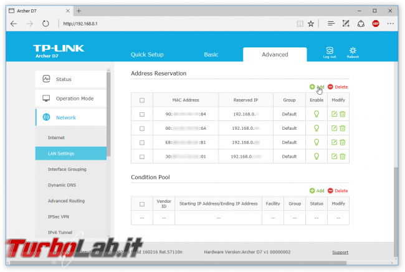Open a new browser tab with plus
The height and width of the screenshot is (272, 405).
pos(79,11)
